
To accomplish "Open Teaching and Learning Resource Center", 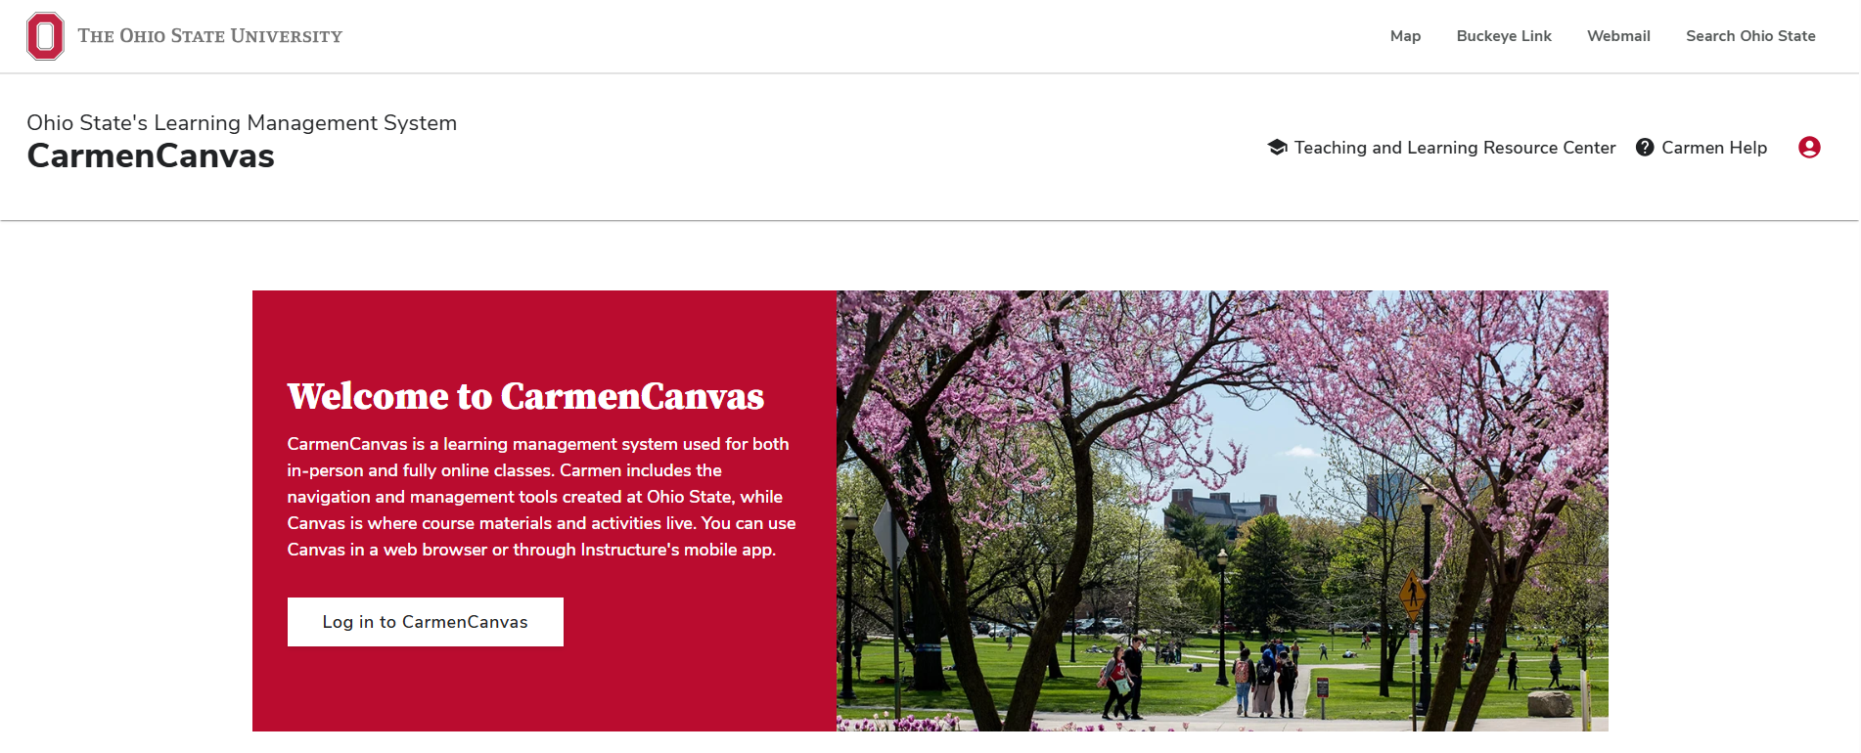I will pyautogui.click(x=1455, y=148).
